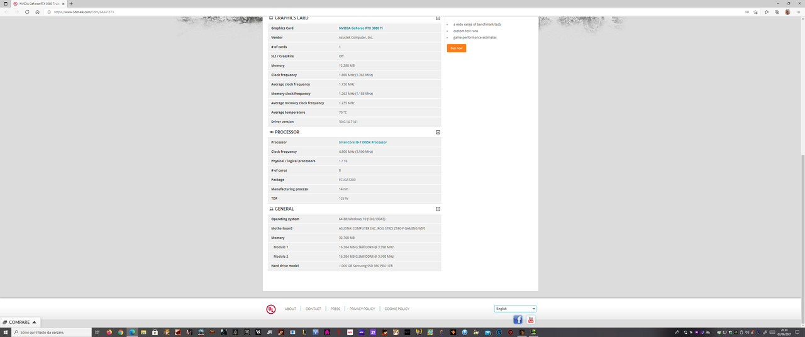Click the ROG STRIX Z590-F GAMING WIFI text
Screen dimensions: 805x337
[382, 228]
